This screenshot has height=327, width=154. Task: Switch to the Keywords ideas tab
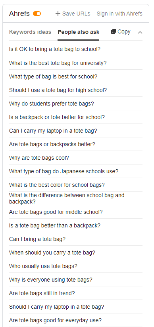(30, 32)
